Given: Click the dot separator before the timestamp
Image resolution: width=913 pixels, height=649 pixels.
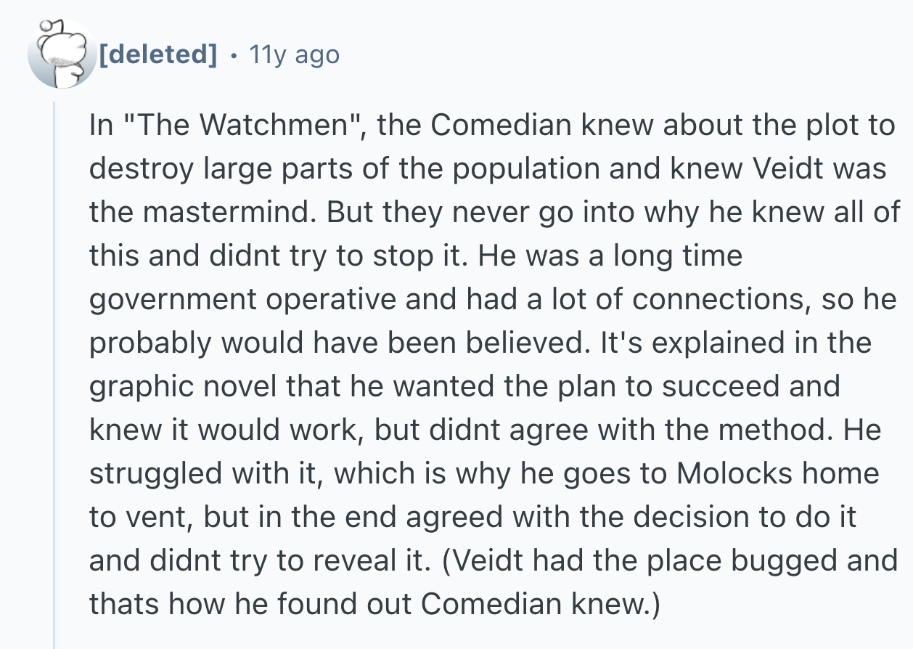Looking at the screenshot, I should pyautogui.click(x=234, y=54).
